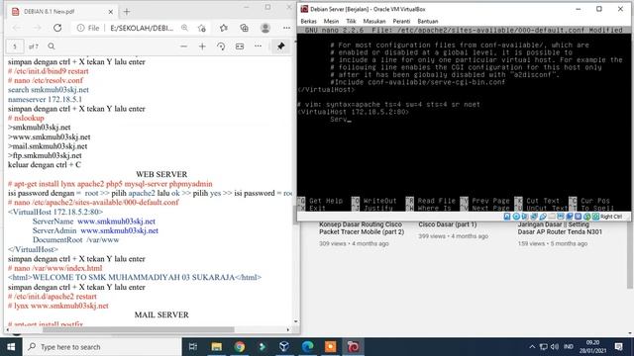Viewport: 634px width, 356px height.
Task: Open Jaringan Dasar AP Router Tenda video
Action: click(x=560, y=228)
